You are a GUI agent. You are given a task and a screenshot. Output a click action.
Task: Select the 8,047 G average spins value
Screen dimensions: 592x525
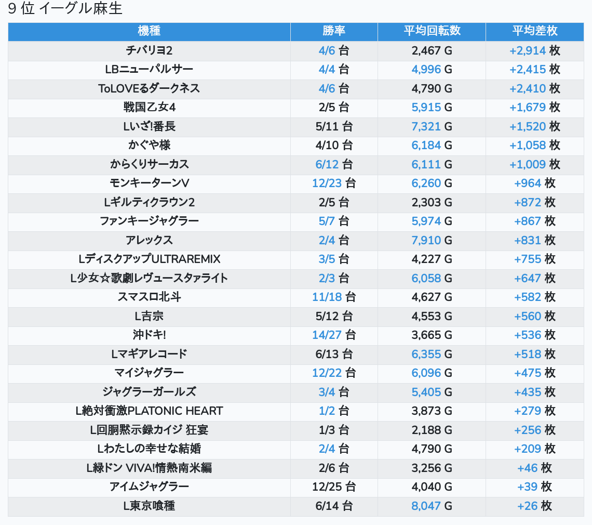pos(432,506)
